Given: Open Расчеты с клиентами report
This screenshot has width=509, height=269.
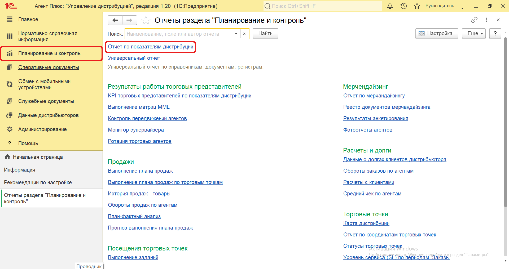Looking at the screenshot, I should pos(369,182).
